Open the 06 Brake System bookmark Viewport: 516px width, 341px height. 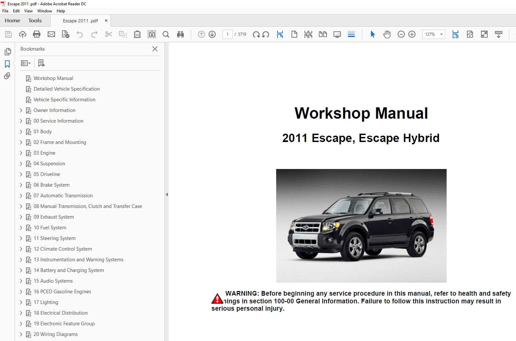point(52,185)
